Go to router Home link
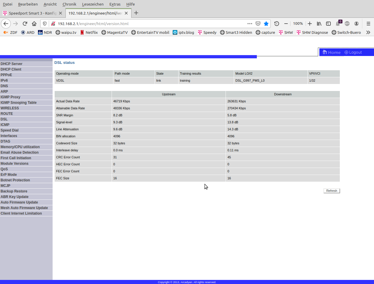The height and width of the screenshot is (284, 374). [331, 52]
